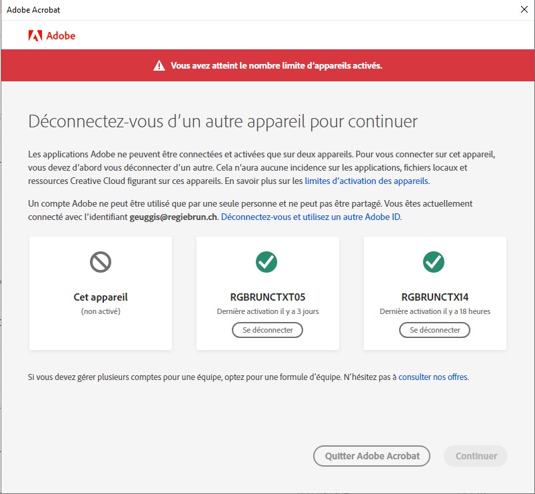Click the warning triangle icon
The height and width of the screenshot is (494, 535).
coord(159,65)
